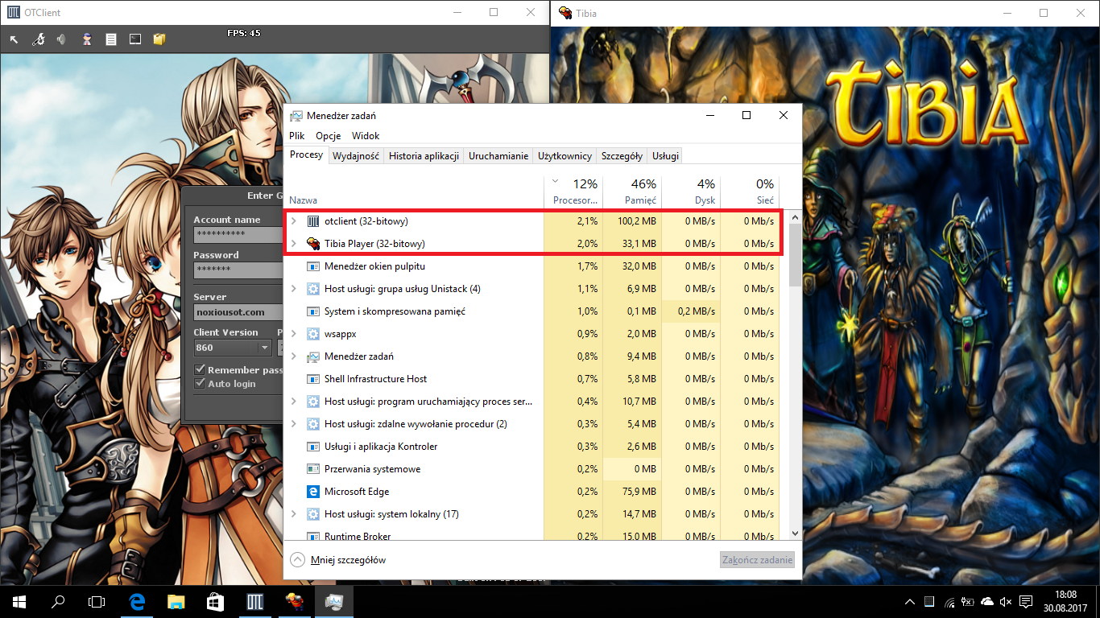Toggle the Remember password checkbox

coord(201,370)
